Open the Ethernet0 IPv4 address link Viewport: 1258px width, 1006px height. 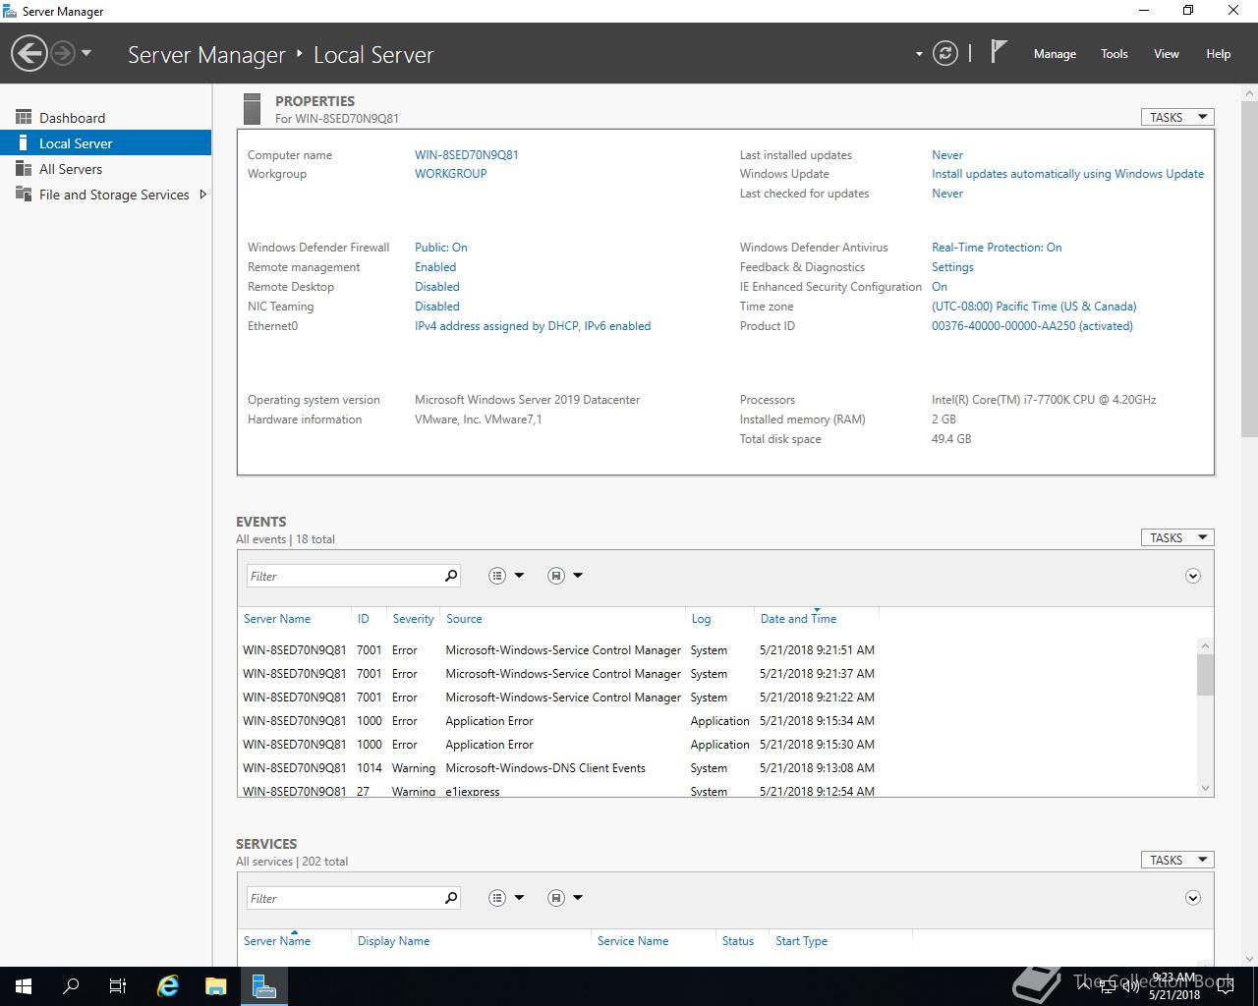tap(533, 326)
